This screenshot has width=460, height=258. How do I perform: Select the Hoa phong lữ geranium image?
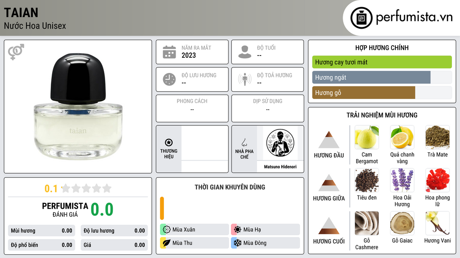pos(438,181)
